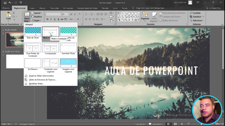This screenshot has width=225, height=126.
Task: Open the Aa change case dropdown
Action: tap(72, 19)
